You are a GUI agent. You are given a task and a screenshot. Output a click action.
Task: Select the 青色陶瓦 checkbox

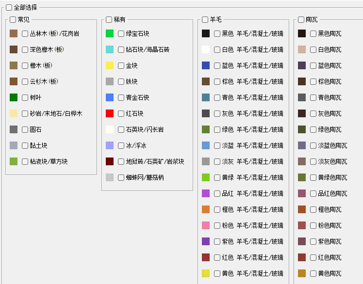click(x=313, y=97)
